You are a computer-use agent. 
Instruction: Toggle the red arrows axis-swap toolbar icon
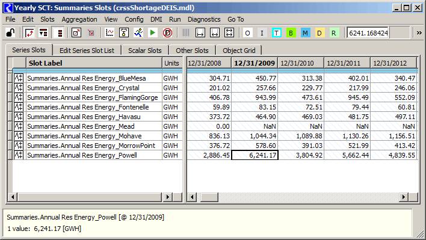[29, 33]
